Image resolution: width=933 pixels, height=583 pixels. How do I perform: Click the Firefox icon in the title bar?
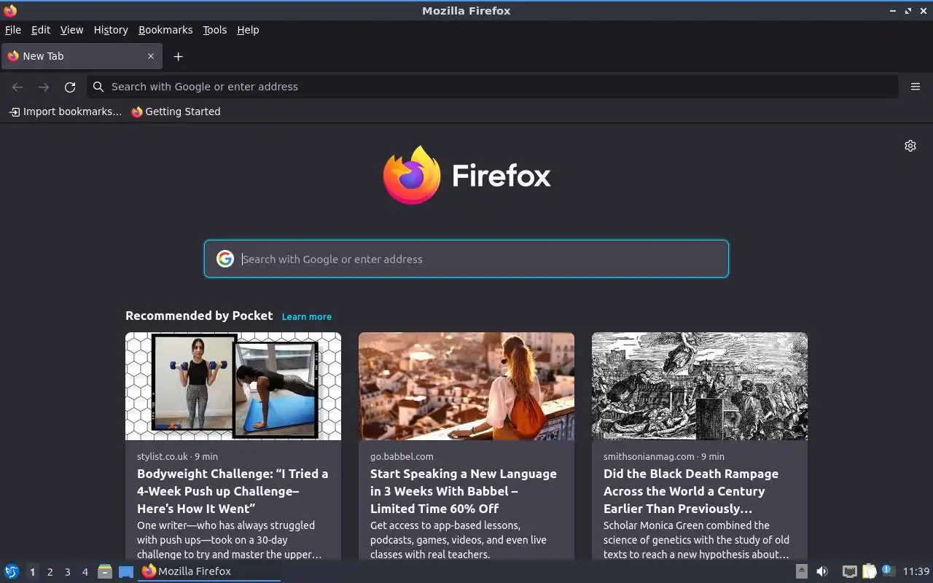[x=10, y=11]
